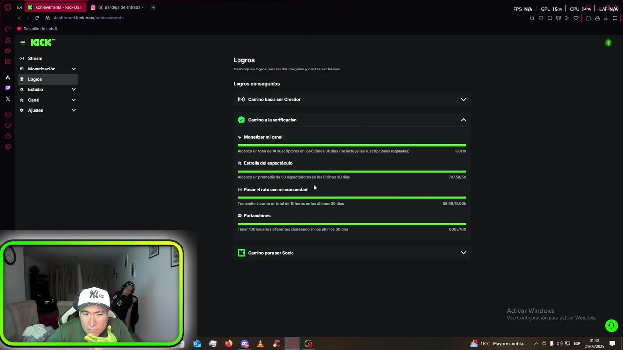Click the webcam overlay thumbnail
This screenshot has height=350, width=623.
point(92,294)
